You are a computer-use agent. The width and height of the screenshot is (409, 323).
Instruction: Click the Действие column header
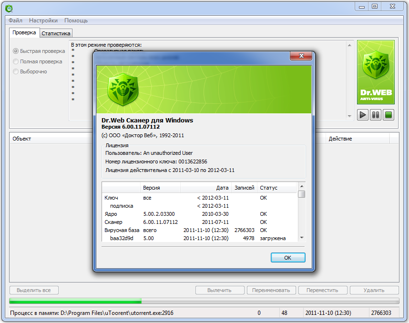358,139
